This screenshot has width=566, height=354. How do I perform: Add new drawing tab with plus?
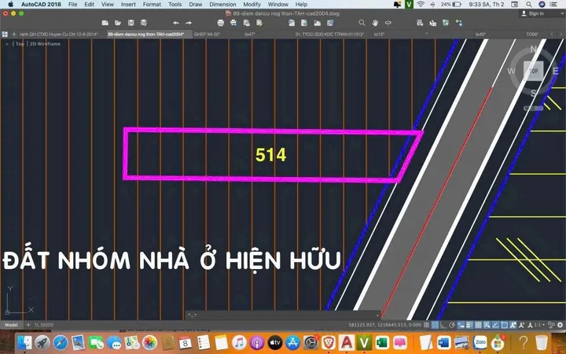tap(14, 34)
